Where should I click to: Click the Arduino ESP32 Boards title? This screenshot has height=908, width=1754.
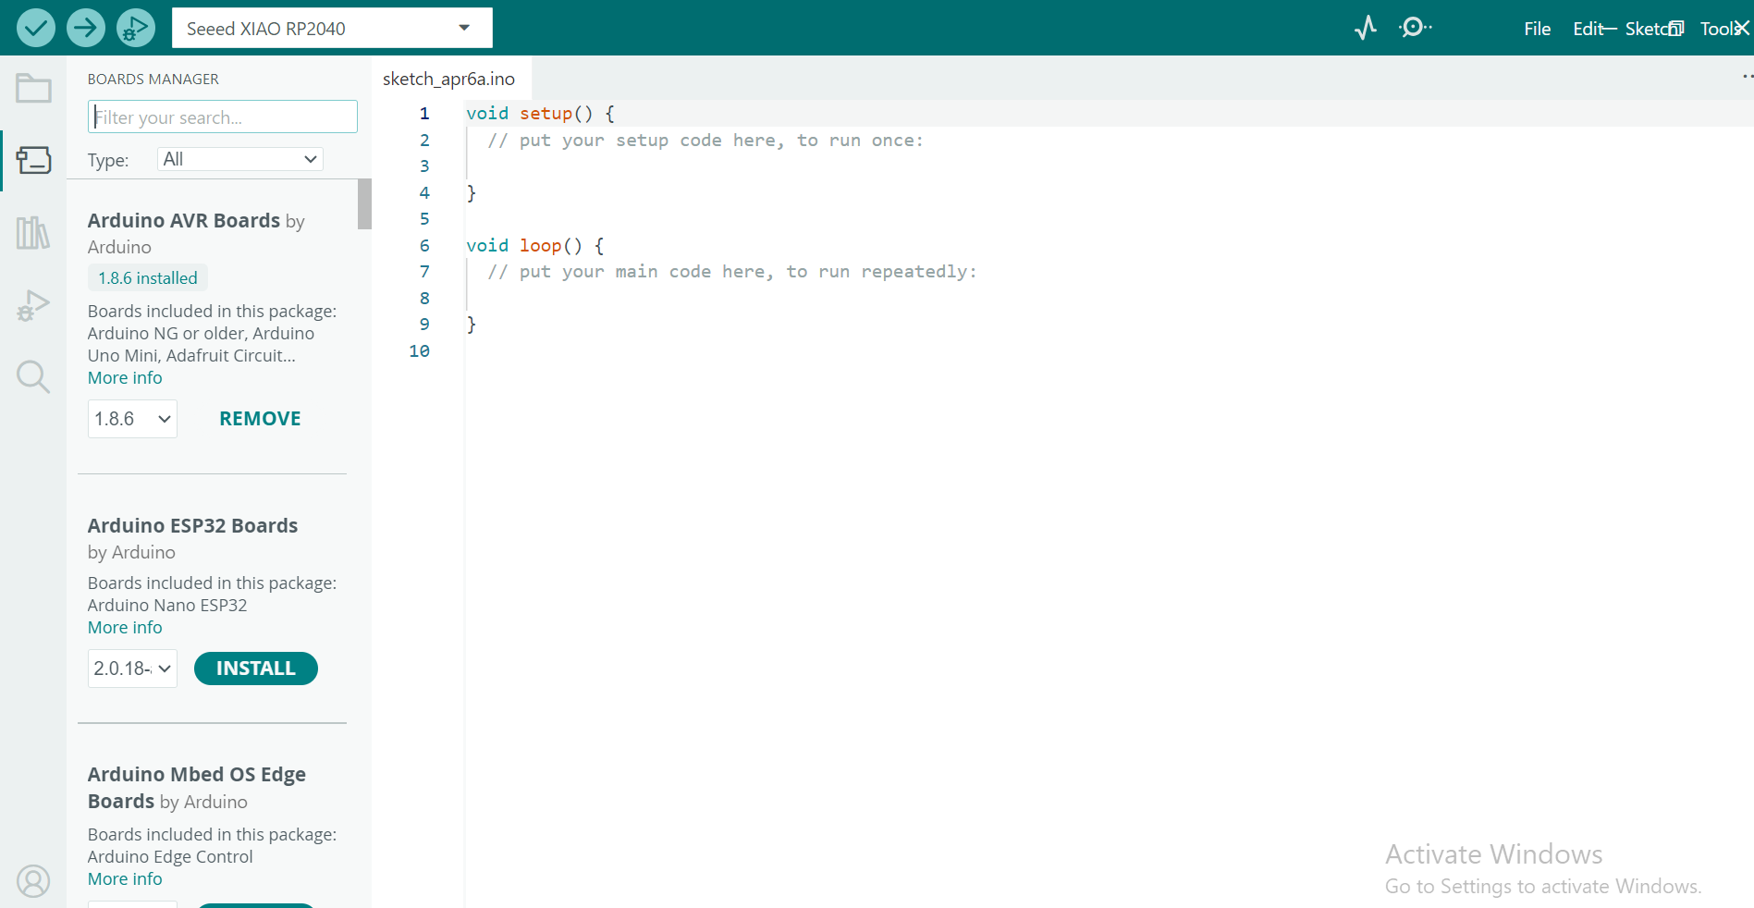click(x=192, y=526)
